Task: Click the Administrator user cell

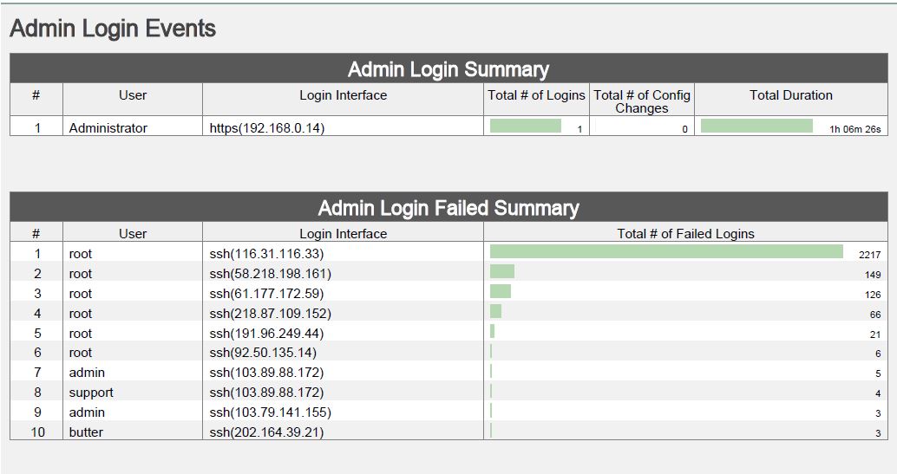Action: tap(108, 128)
